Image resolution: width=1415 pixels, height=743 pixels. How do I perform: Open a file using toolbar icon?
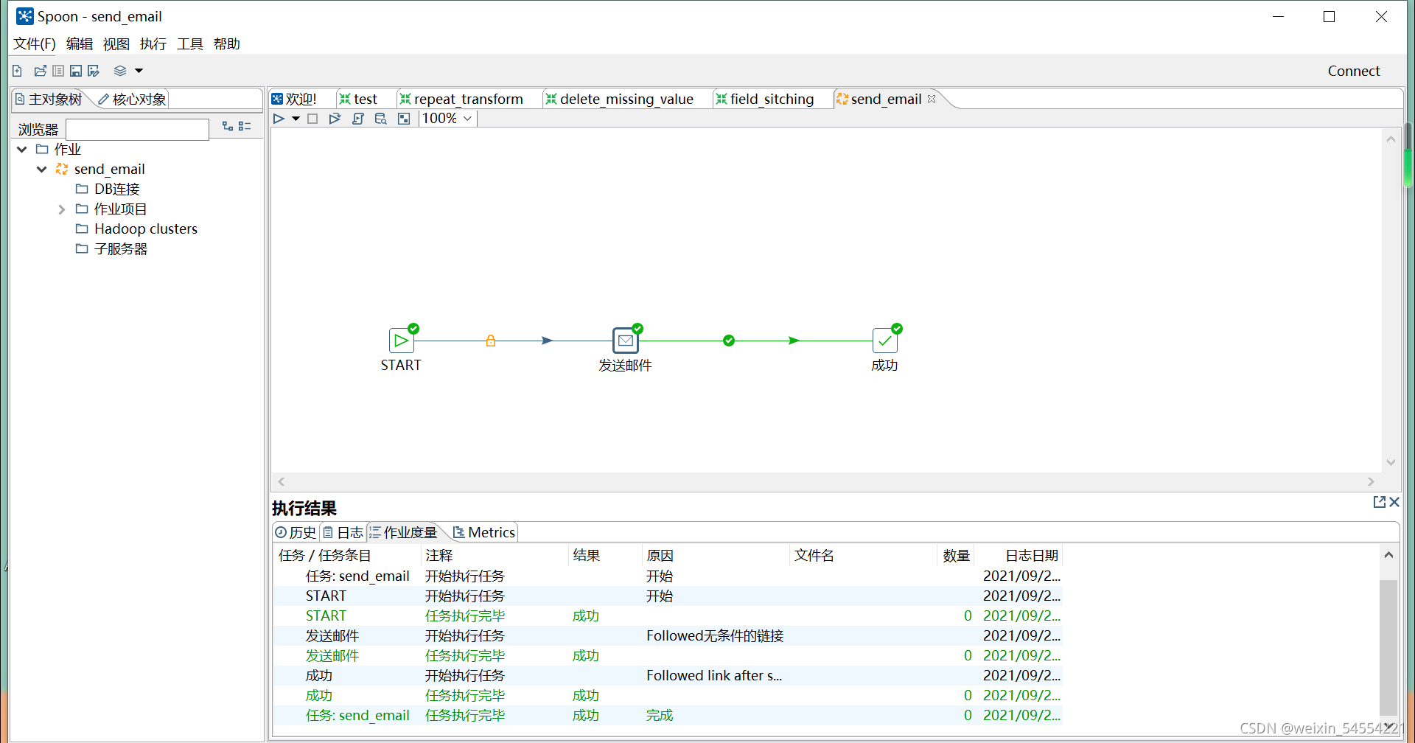click(x=40, y=71)
